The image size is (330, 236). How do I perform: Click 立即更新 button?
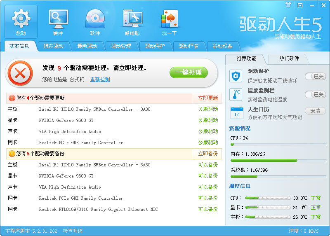208,98
